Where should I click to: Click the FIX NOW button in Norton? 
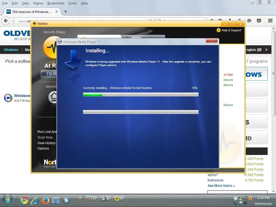(x=49, y=74)
